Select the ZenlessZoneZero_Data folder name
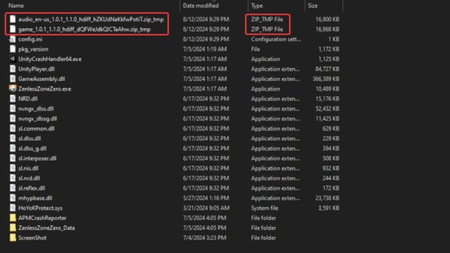The image size is (450, 253). tap(46, 228)
